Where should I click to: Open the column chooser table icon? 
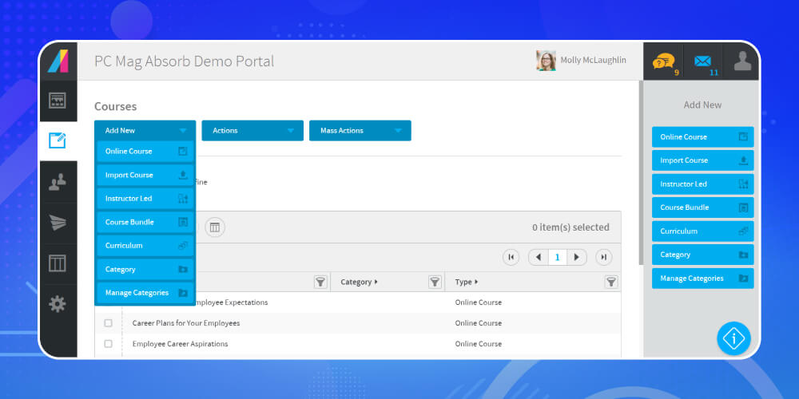pos(214,227)
